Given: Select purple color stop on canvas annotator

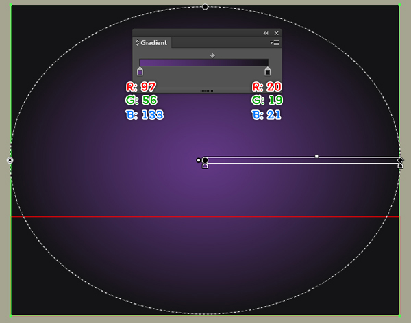Looking at the screenshot, I should click(x=205, y=166).
